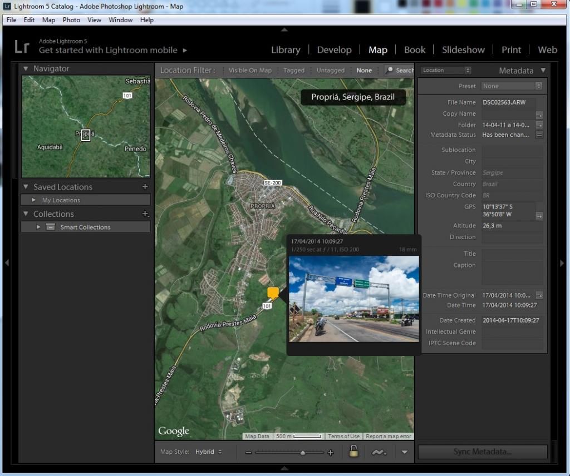The image size is (570, 476).
Task: Select Untagged location filter
Action: coord(331,70)
